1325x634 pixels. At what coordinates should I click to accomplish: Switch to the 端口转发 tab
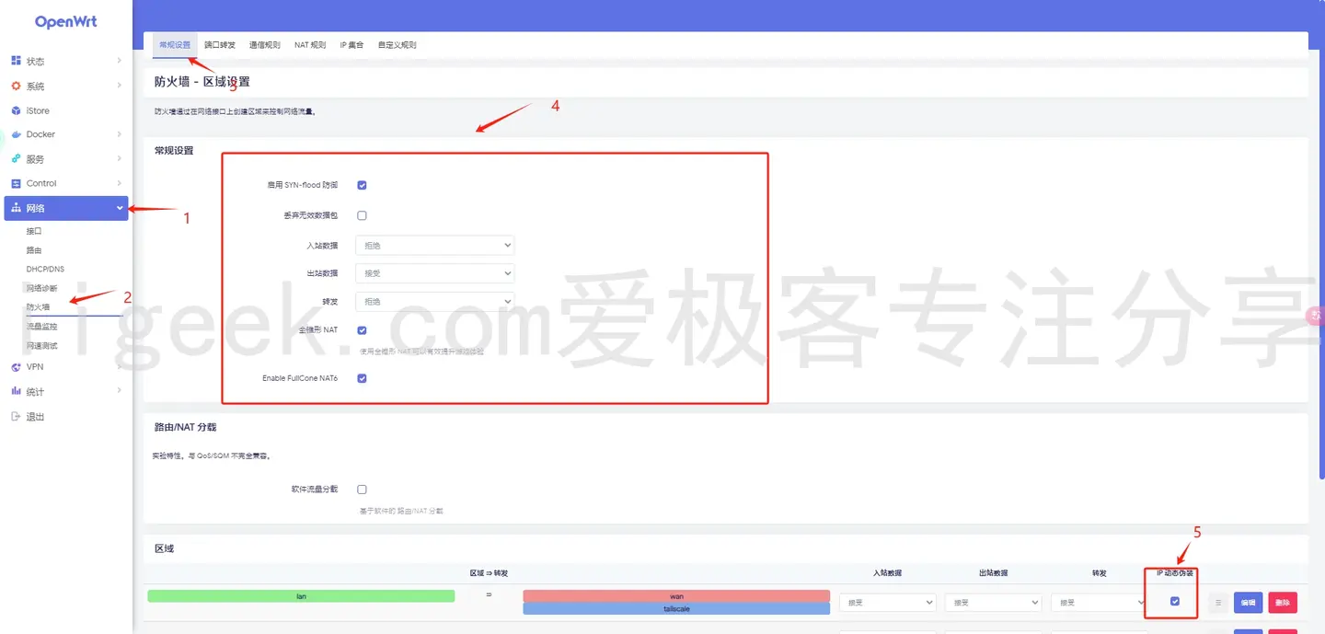click(220, 43)
